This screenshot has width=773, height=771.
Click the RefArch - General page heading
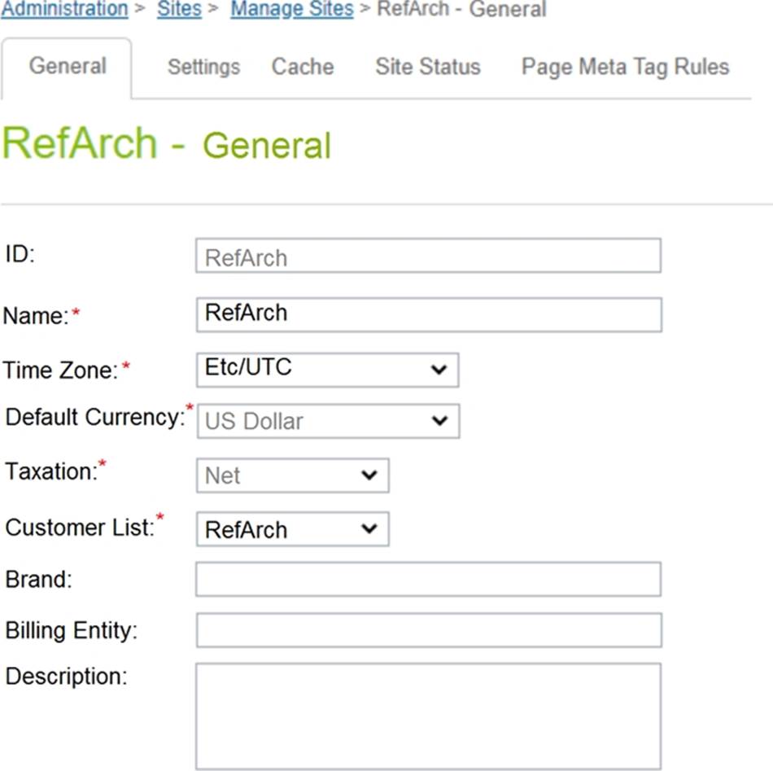pos(167,145)
